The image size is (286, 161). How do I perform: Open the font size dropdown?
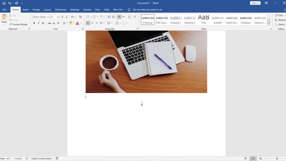tap(58, 17)
